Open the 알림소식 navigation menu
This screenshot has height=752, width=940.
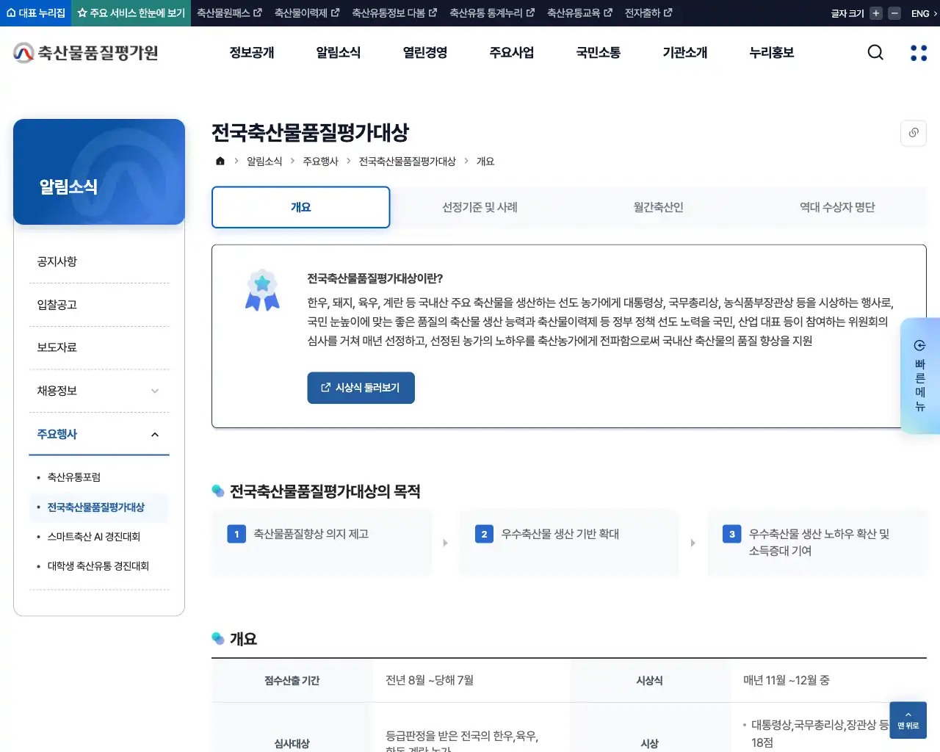click(x=338, y=52)
